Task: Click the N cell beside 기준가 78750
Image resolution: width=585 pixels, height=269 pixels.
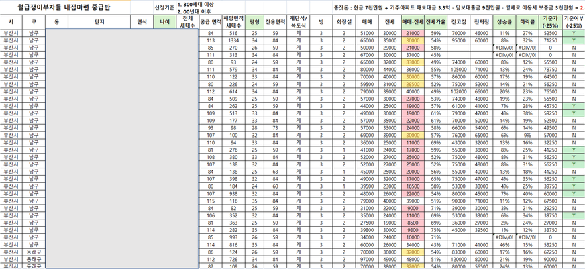Action: 574,69
